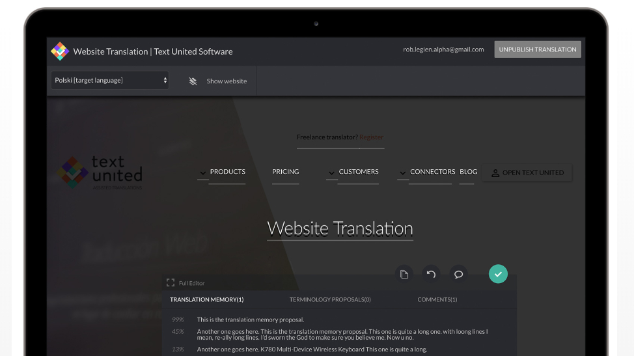Select the 45% translation memory proposal
This screenshot has height=356, width=634.
pyautogui.click(x=342, y=335)
